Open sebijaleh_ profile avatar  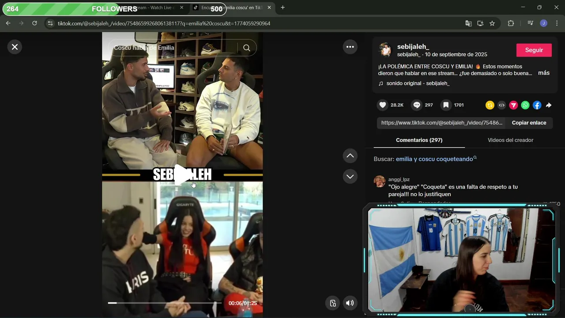pos(385,50)
